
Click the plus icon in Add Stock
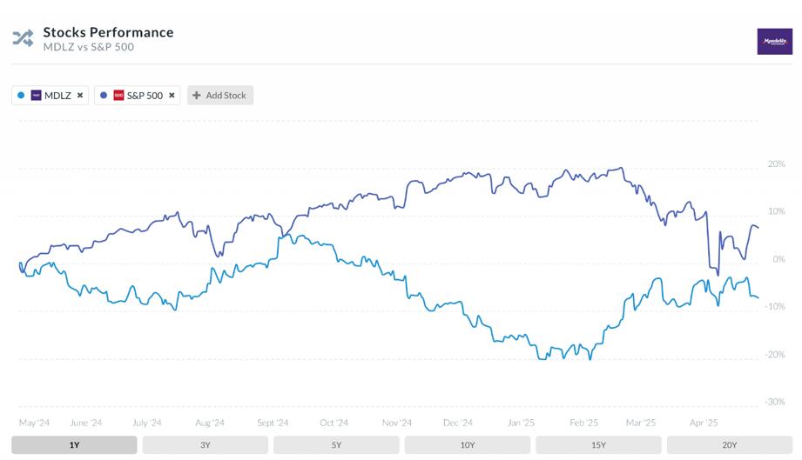197,96
